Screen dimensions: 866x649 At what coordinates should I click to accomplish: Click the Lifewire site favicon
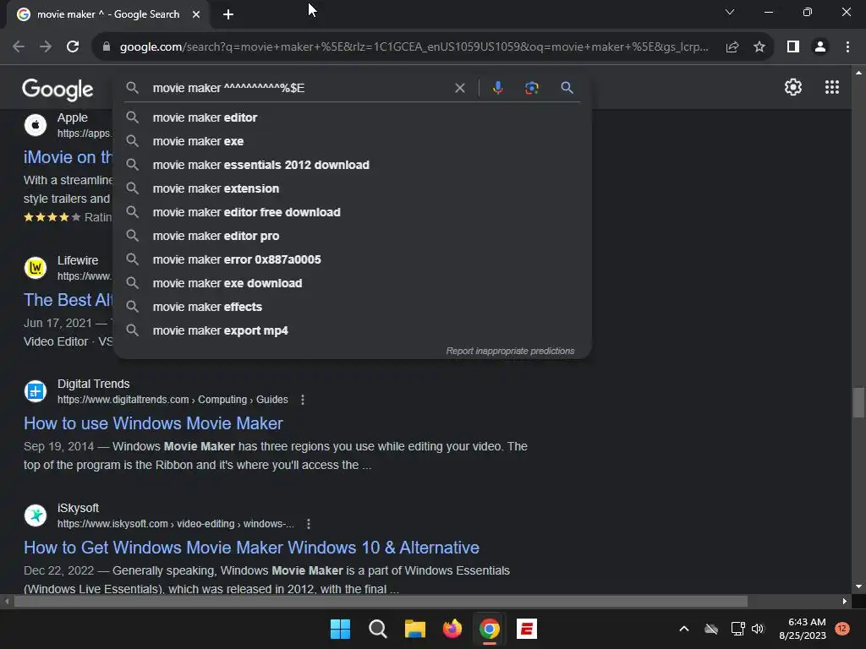pos(36,268)
